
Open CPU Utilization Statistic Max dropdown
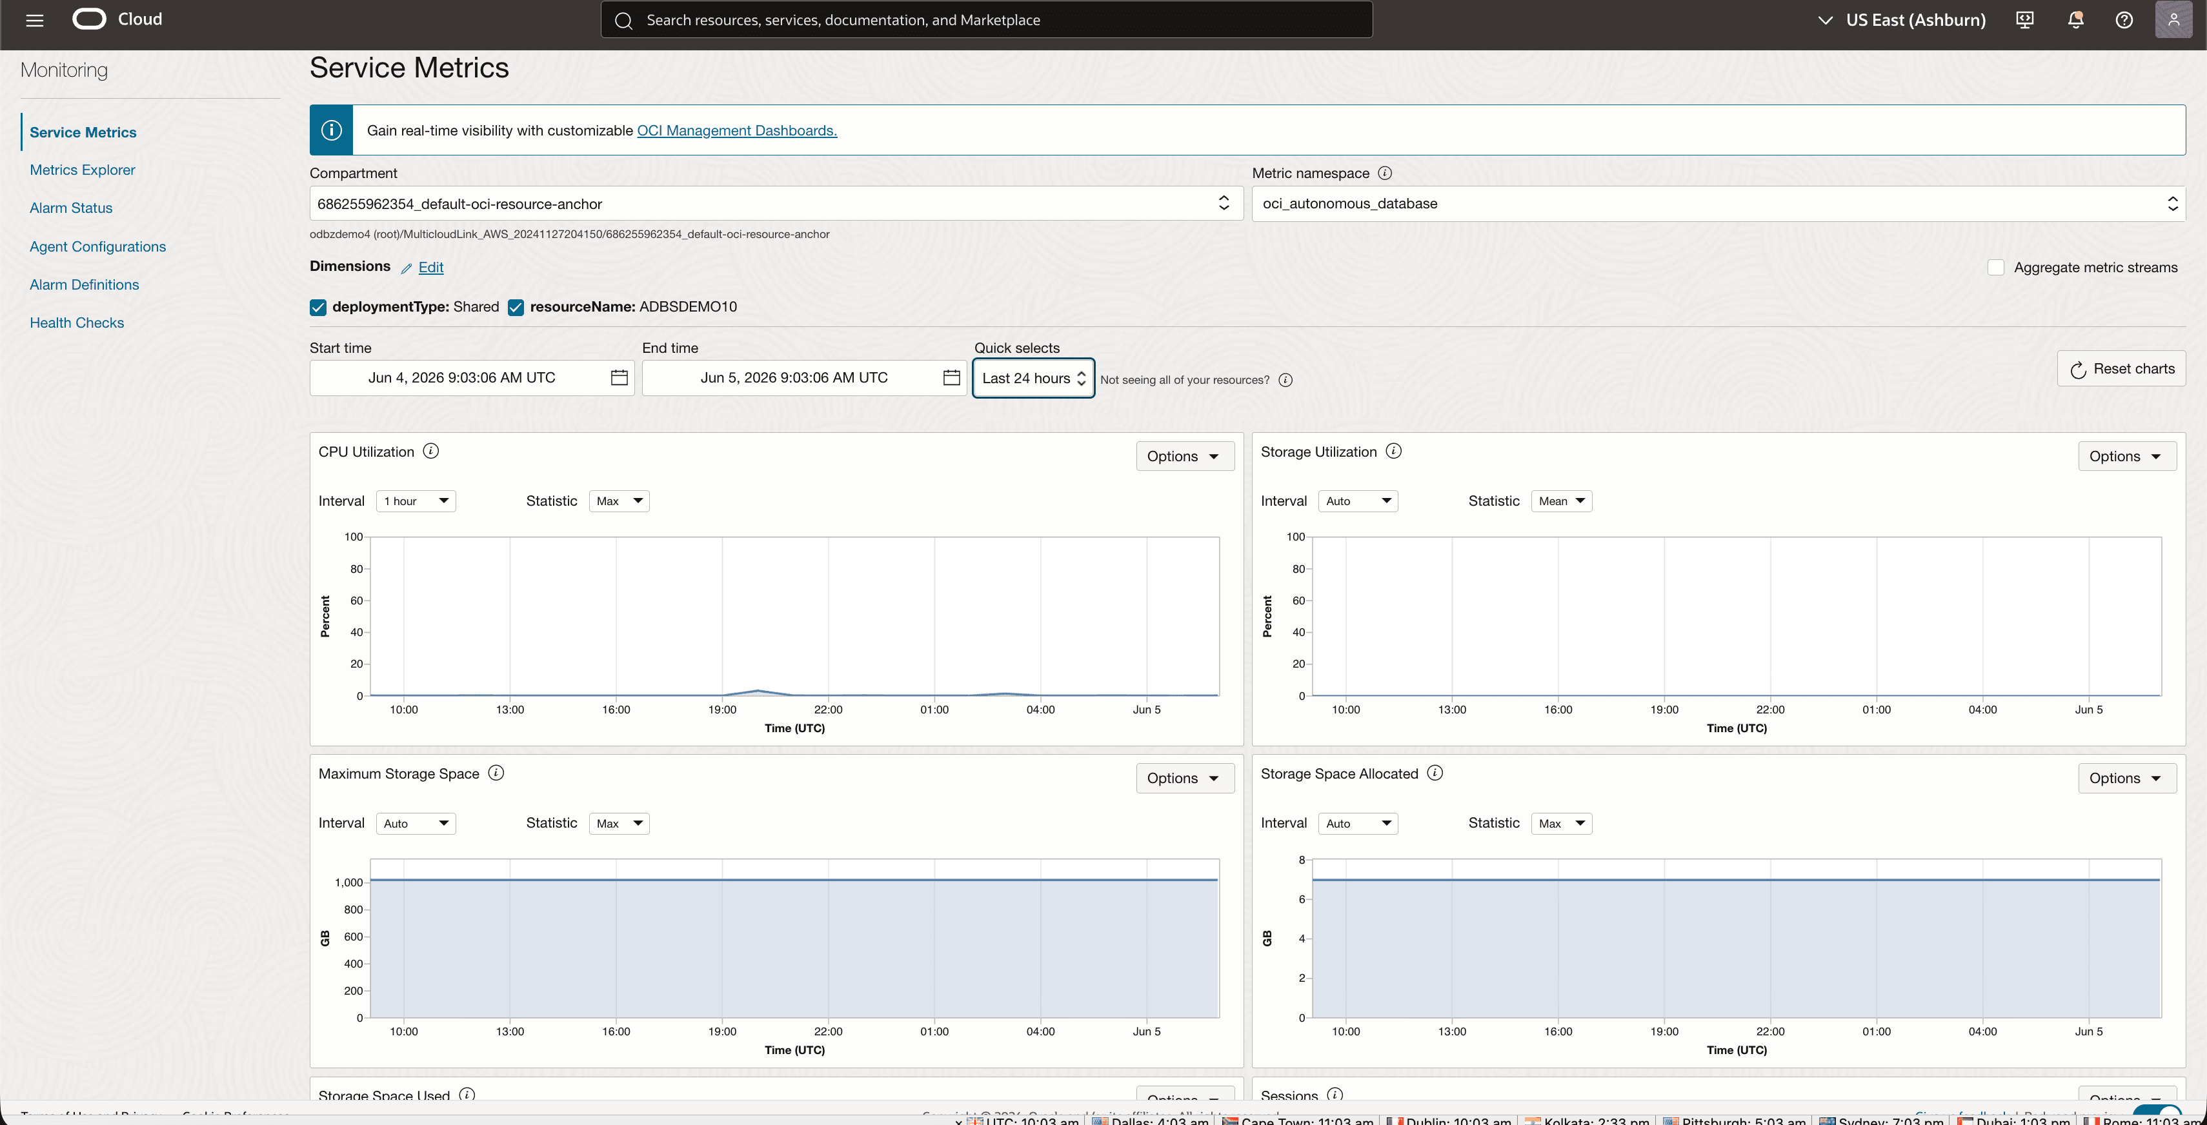tap(620, 501)
